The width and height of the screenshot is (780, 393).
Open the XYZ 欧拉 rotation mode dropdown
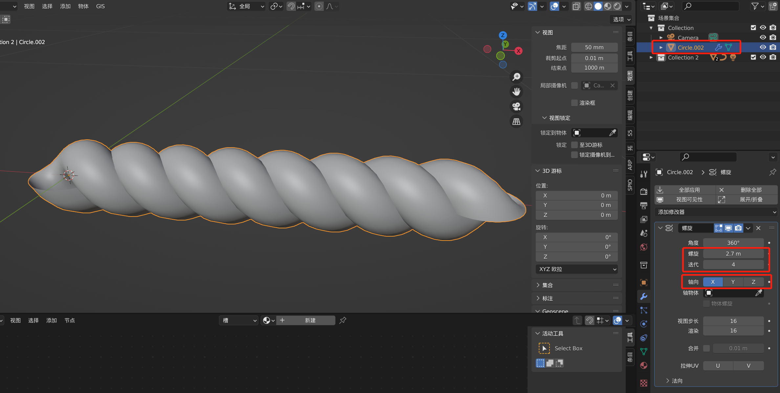point(577,269)
